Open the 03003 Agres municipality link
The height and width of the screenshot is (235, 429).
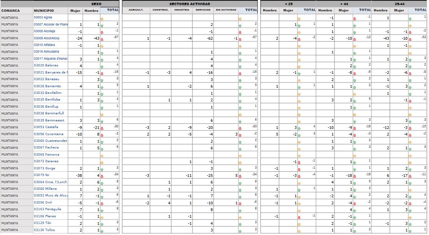pos(43,17)
